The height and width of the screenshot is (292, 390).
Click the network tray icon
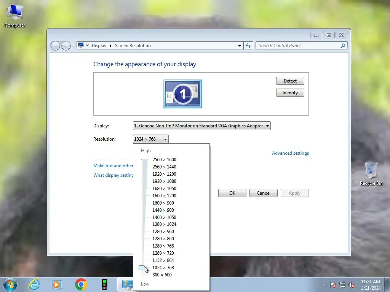coord(342,285)
